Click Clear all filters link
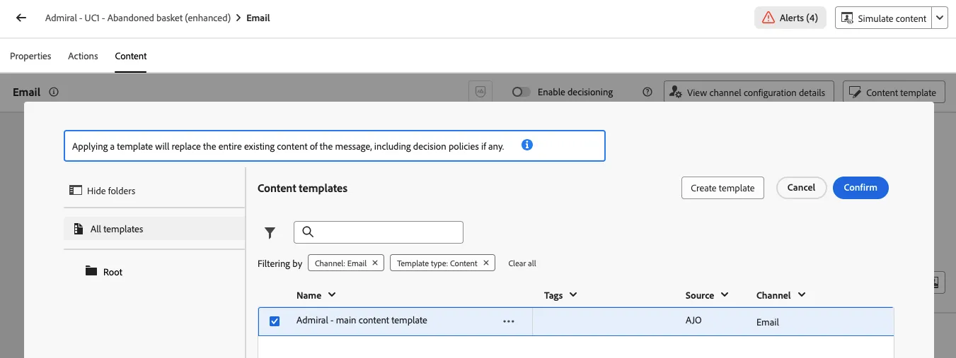This screenshot has width=956, height=358. [522, 263]
